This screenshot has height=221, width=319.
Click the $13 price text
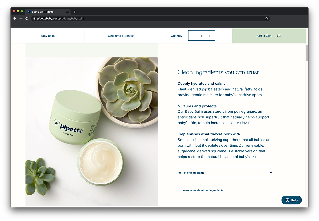point(278,36)
